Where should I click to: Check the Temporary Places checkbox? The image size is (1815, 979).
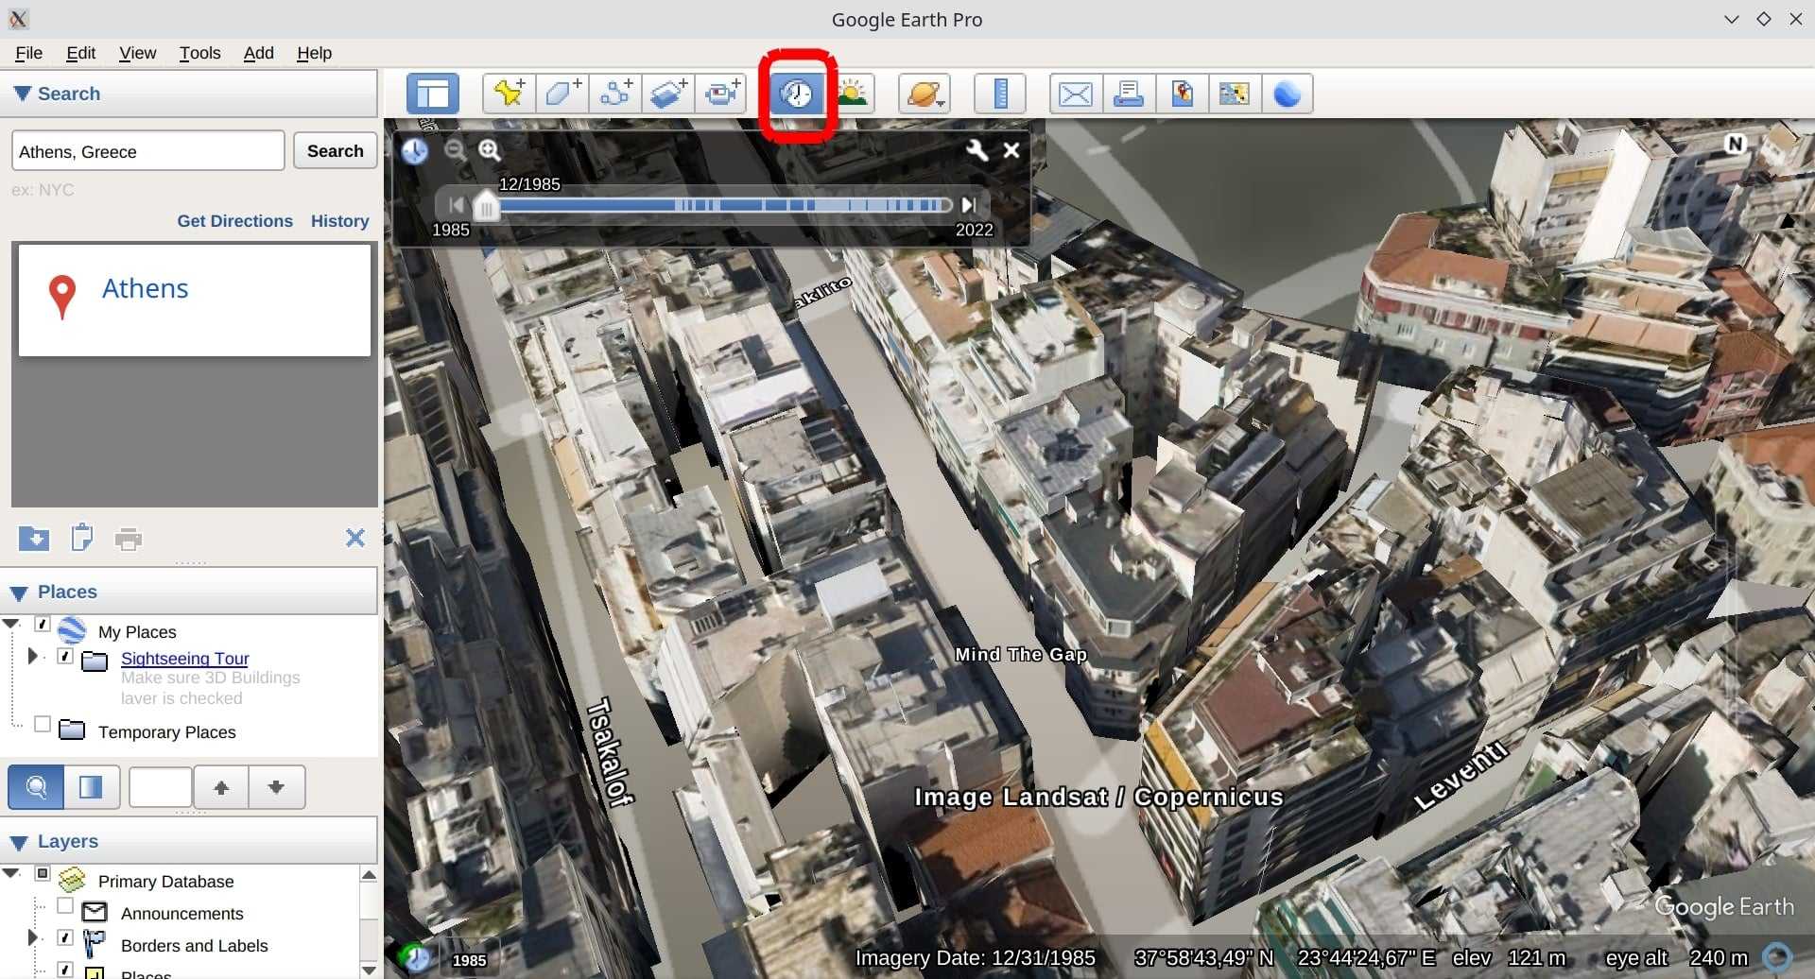[x=43, y=724]
